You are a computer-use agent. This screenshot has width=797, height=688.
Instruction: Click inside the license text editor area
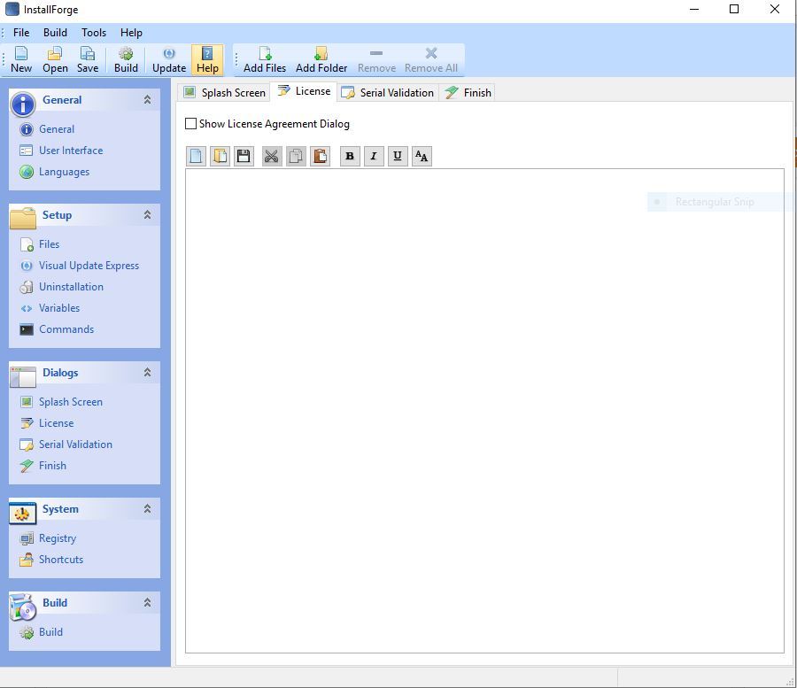point(484,411)
